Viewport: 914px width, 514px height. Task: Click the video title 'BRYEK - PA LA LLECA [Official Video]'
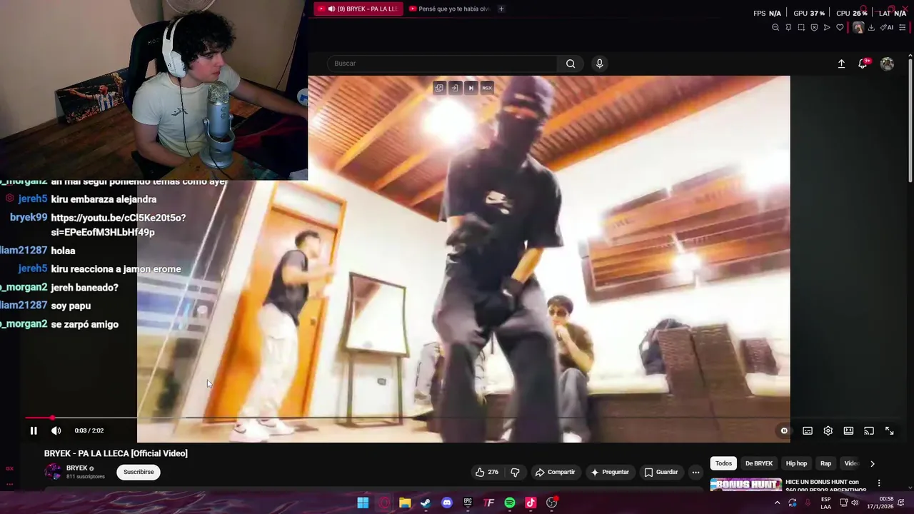116,453
